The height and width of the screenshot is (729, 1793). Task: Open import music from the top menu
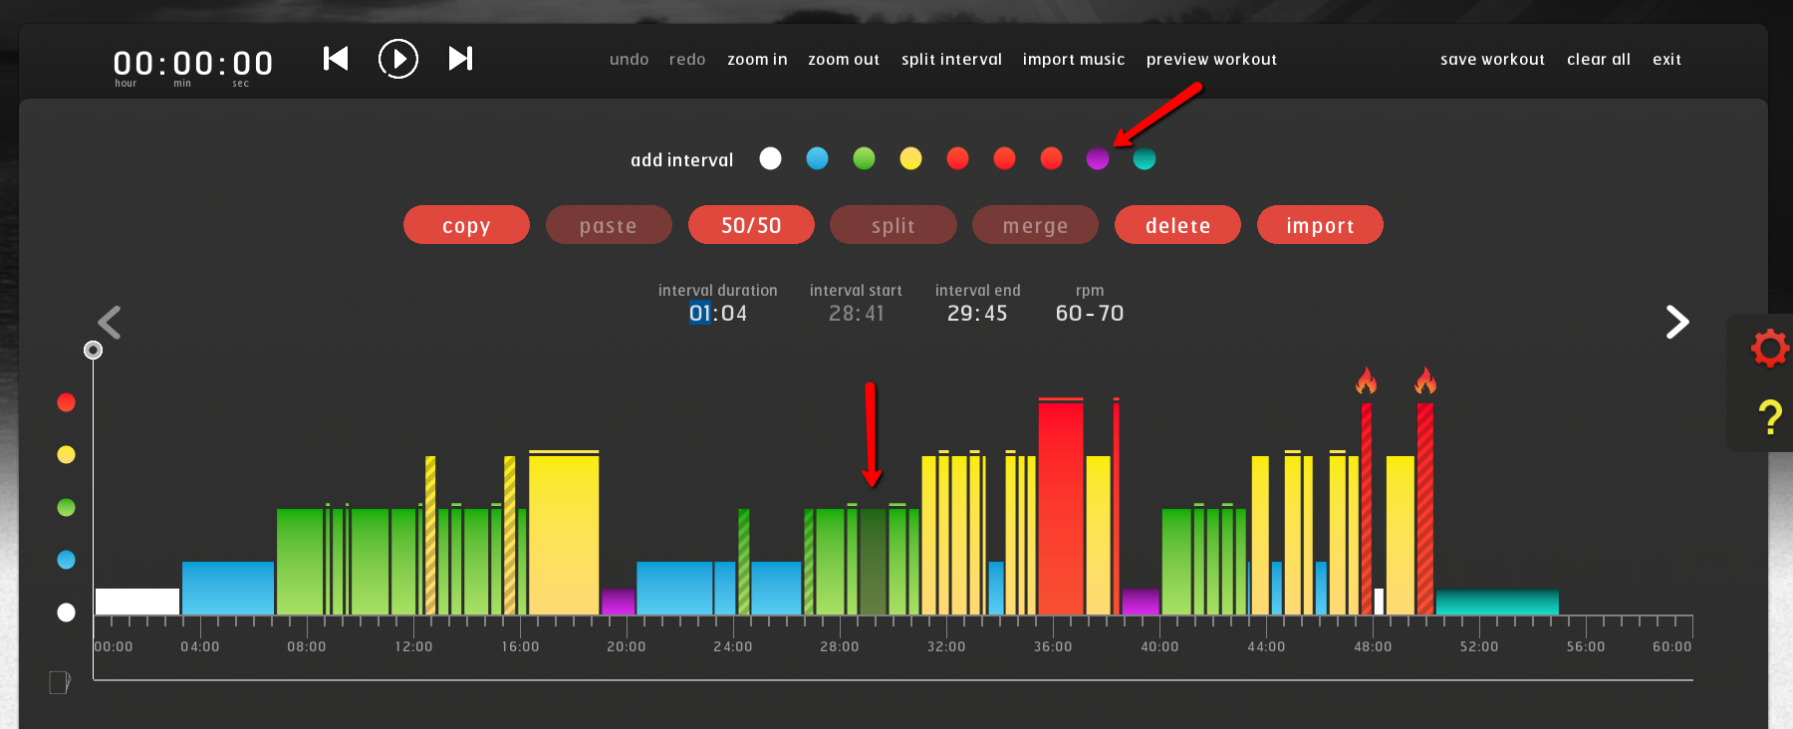[1073, 60]
